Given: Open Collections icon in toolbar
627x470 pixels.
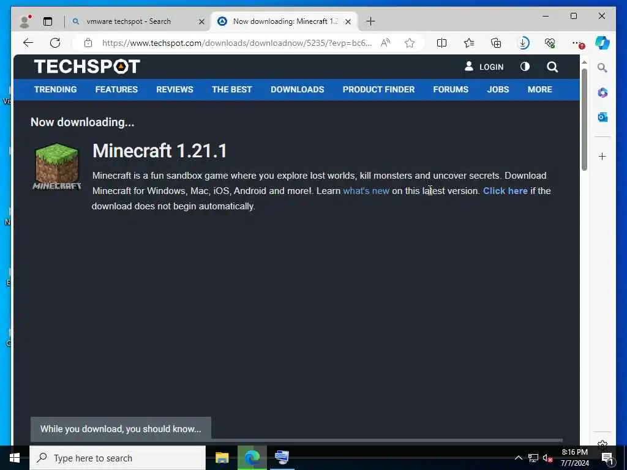Looking at the screenshot, I should pos(496,43).
